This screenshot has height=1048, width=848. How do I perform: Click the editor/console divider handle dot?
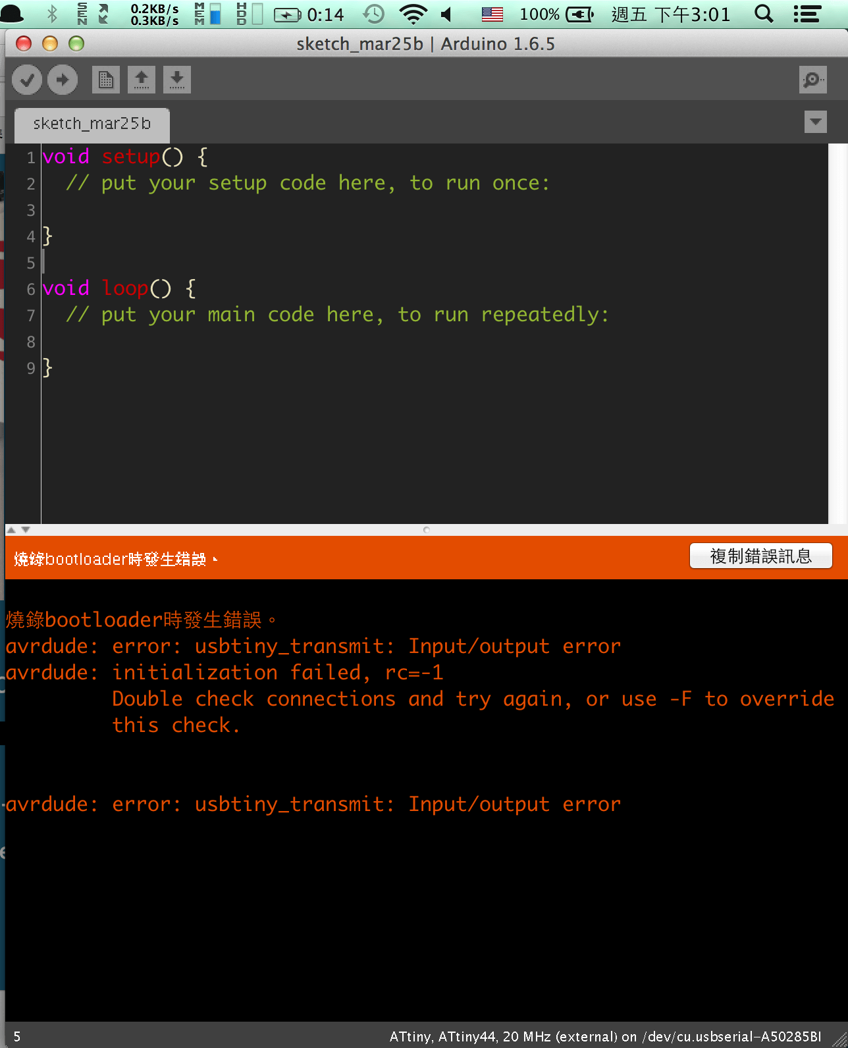coord(427,529)
